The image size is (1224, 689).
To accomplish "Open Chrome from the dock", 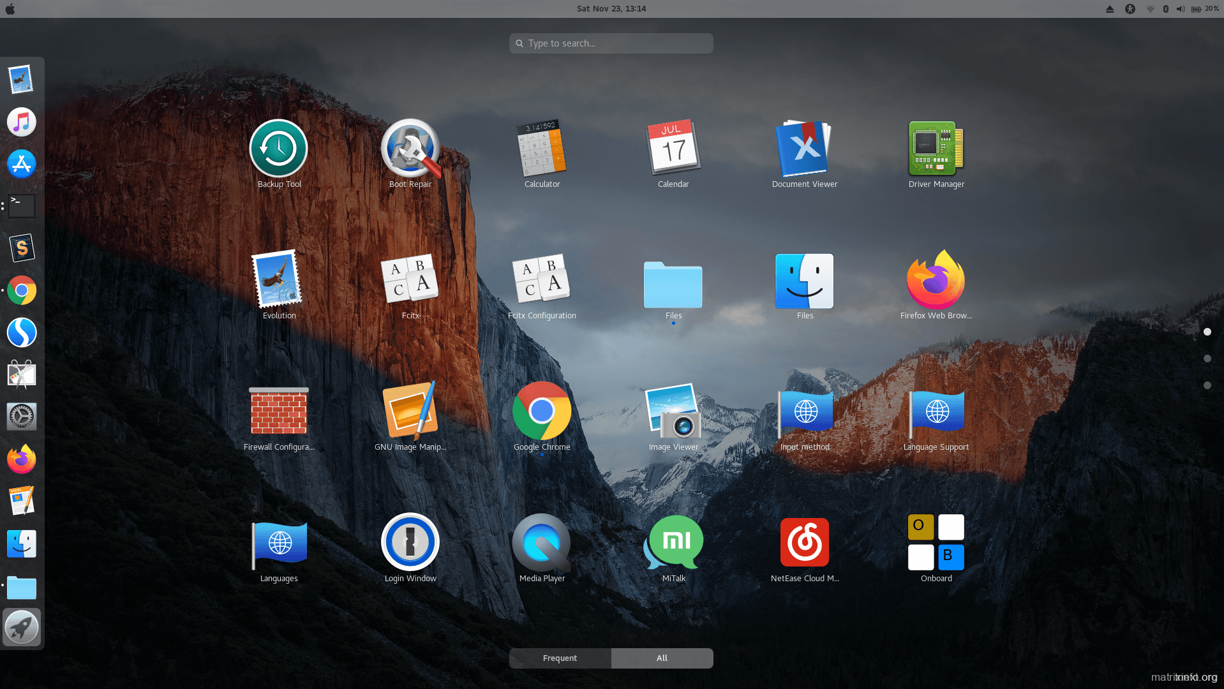I will 21,290.
